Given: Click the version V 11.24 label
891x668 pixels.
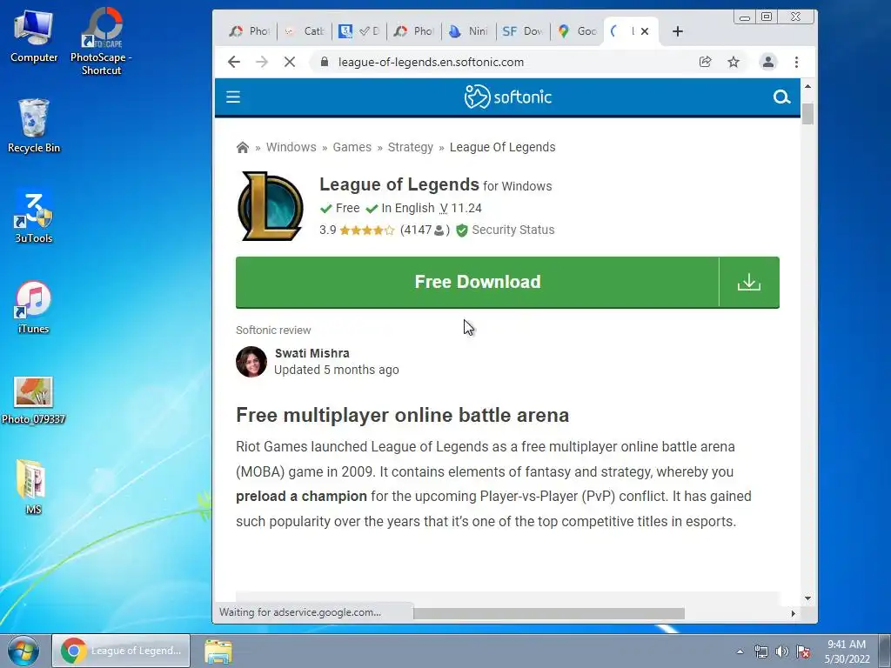Looking at the screenshot, I should pyautogui.click(x=460, y=209).
